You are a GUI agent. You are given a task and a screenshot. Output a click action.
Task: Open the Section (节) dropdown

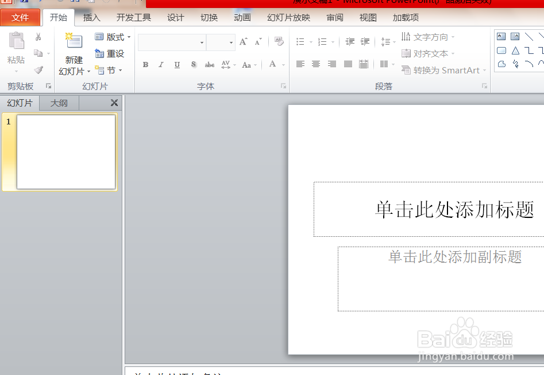[x=109, y=71]
